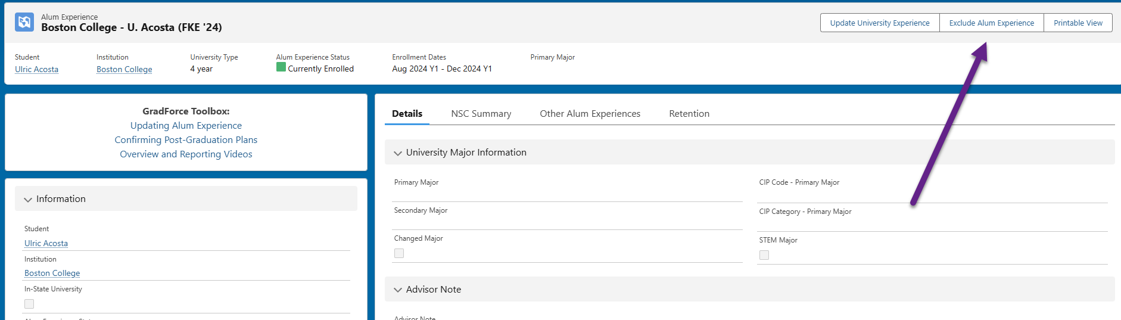Open the NSC Summary tab

pyautogui.click(x=481, y=113)
